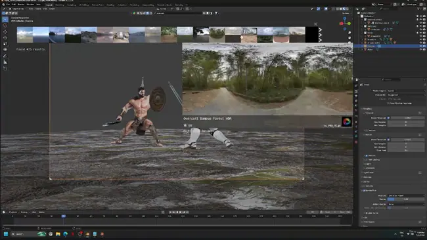Close the HDRI asset bar
This screenshot has height=240, width=427.
[x=315, y=24]
